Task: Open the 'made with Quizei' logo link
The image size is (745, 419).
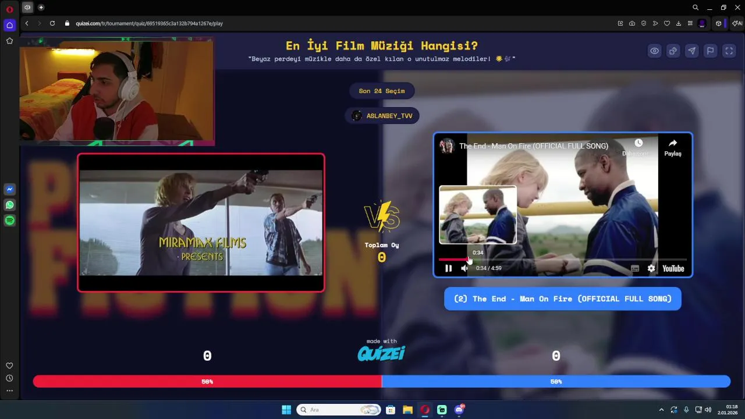Action: pos(381,350)
